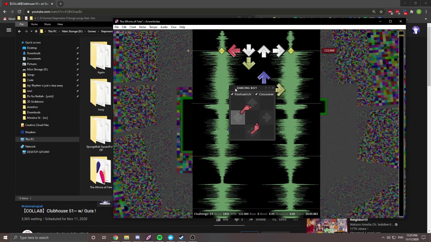Screen dimensions: 431x242
Task: Click the left yellow diamond snap marker
Action: (x=222, y=51)
